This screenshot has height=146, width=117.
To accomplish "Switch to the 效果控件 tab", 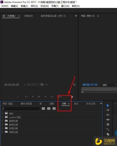I will point(28,16).
